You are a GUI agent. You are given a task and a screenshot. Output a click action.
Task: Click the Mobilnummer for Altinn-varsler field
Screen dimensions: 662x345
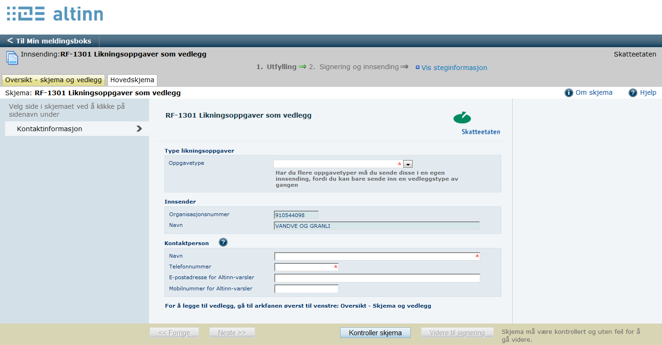(306, 289)
